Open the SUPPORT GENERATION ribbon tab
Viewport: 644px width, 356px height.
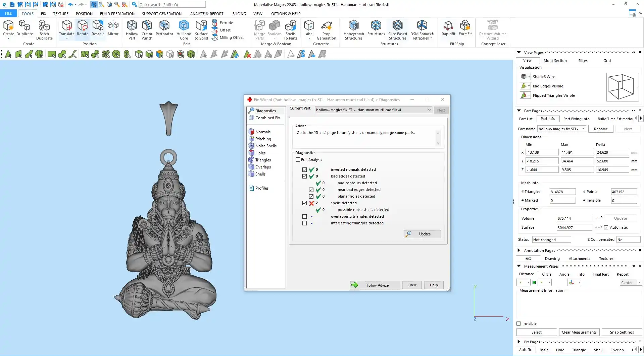pos(161,14)
